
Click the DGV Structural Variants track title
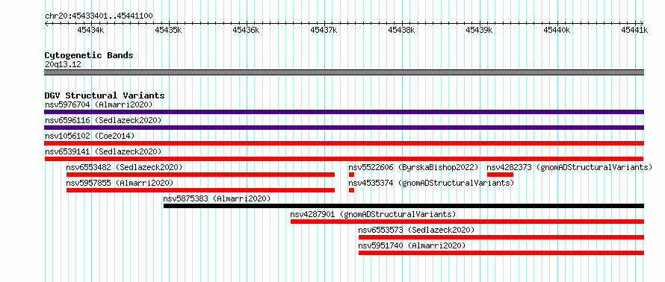click(x=105, y=95)
